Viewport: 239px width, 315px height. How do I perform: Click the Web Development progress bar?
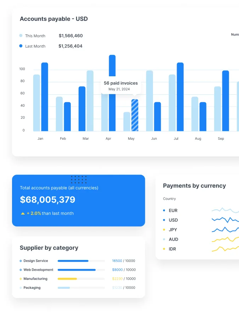point(81,270)
